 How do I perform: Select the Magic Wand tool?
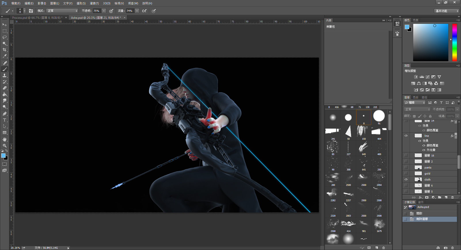(x=5, y=44)
